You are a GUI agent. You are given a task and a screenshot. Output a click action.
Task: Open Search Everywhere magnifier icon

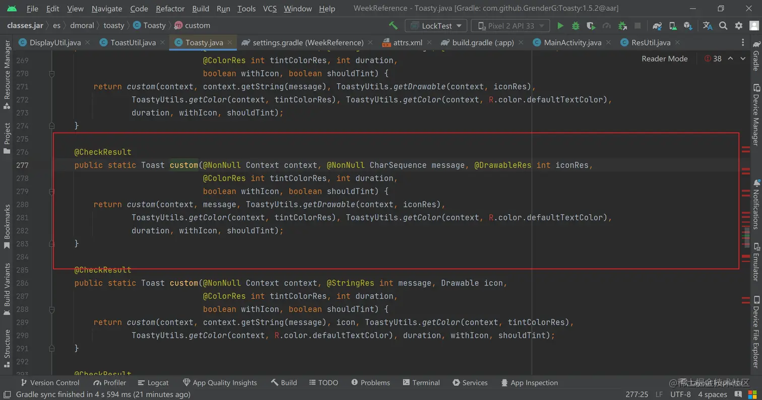(x=723, y=26)
